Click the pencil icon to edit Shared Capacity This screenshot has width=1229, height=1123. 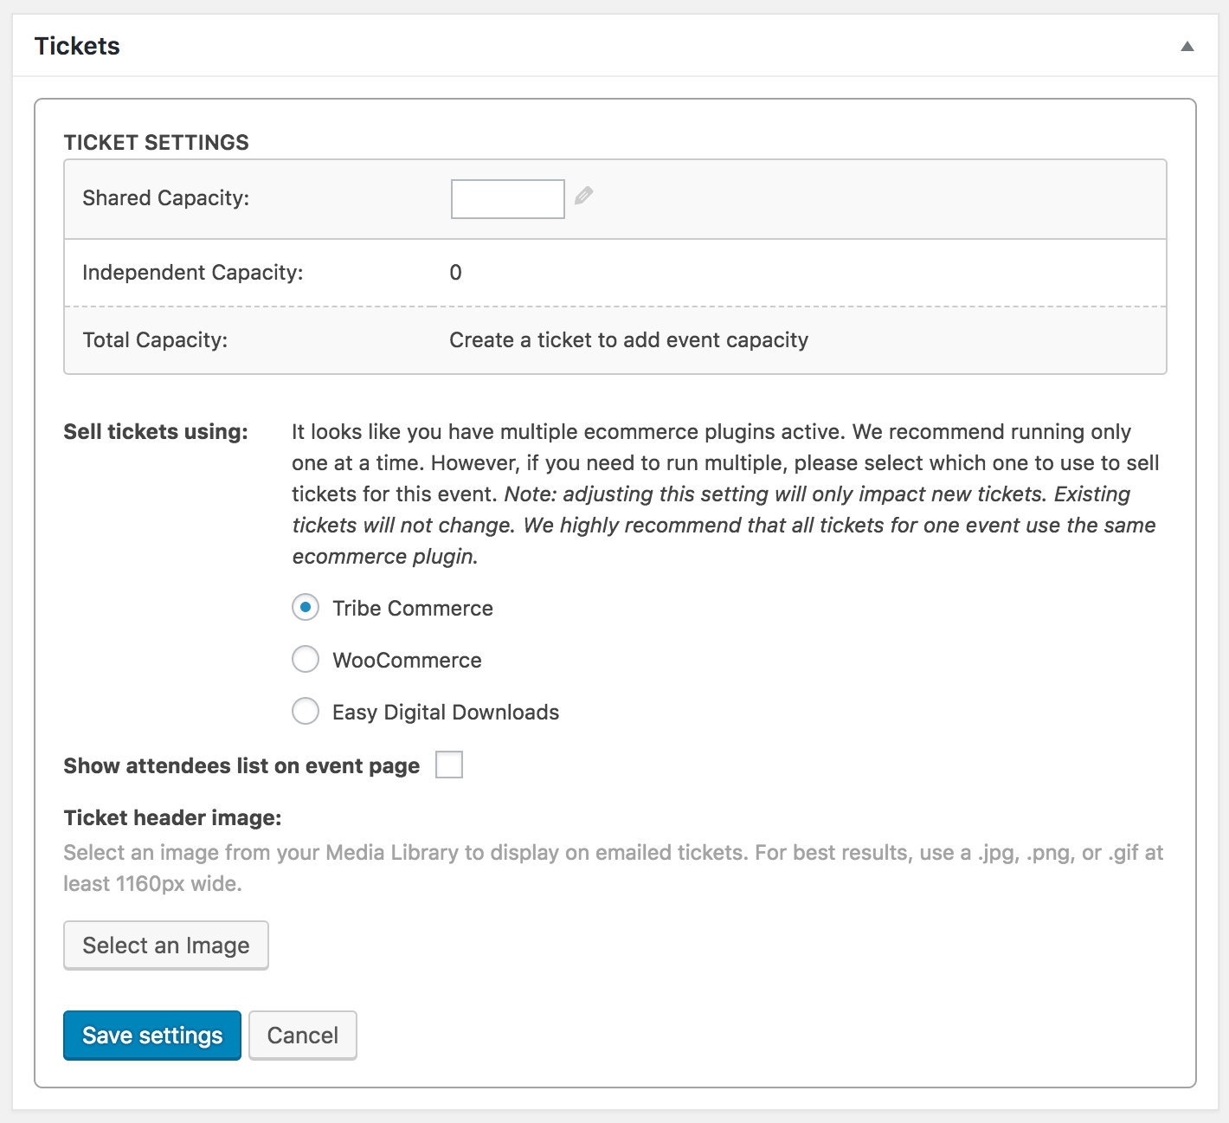coord(582,197)
